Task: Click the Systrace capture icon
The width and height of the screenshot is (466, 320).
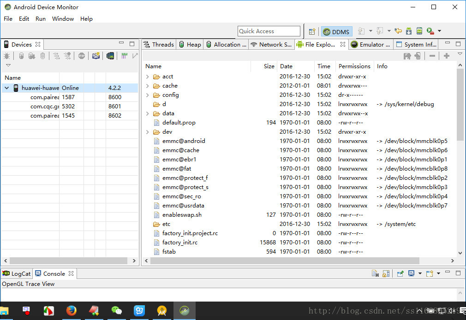Action: coord(124,56)
